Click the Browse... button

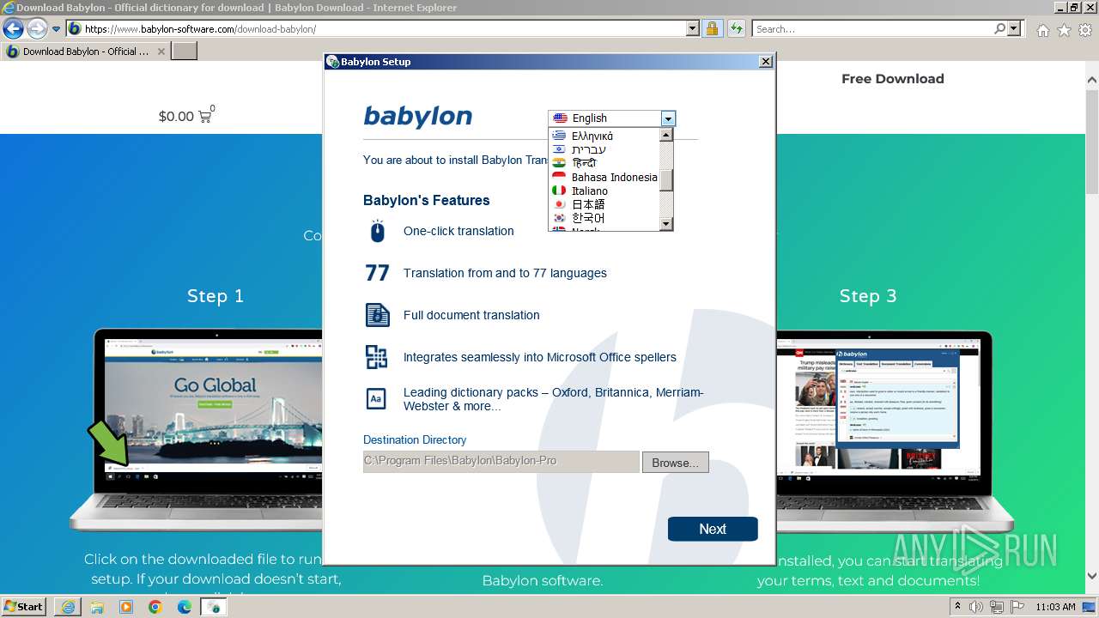(675, 463)
